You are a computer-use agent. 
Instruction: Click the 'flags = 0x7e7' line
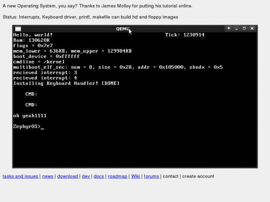tap(33, 46)
